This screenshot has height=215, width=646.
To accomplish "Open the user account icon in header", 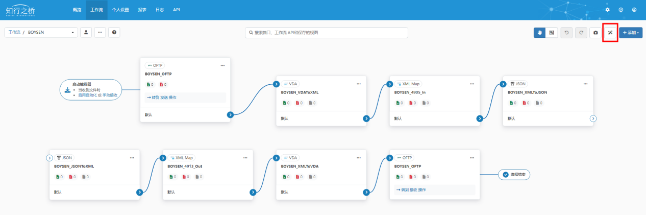I will [x=634, y=10].
